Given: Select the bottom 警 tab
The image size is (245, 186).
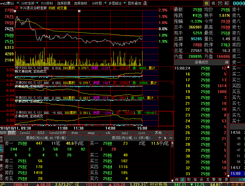Looking at the screenshot, I should click(x=214, y=180).
